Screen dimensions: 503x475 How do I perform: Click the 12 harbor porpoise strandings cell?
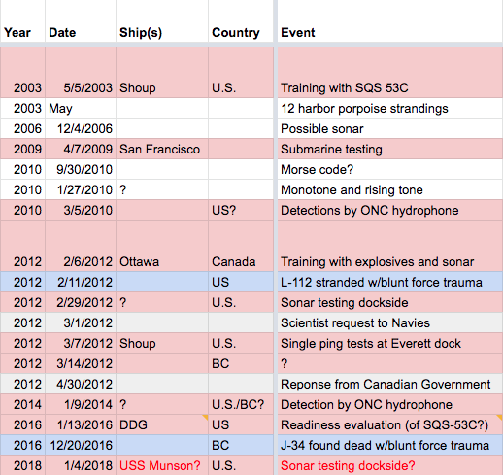pyautogui.click(x=390, y=108)
